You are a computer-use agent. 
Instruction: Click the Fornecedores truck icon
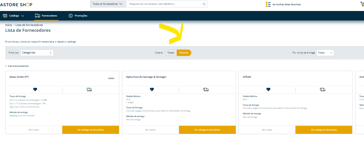[37, 16]
